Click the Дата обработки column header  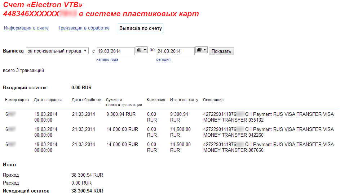pyautogui.click(x=87, y=100)
